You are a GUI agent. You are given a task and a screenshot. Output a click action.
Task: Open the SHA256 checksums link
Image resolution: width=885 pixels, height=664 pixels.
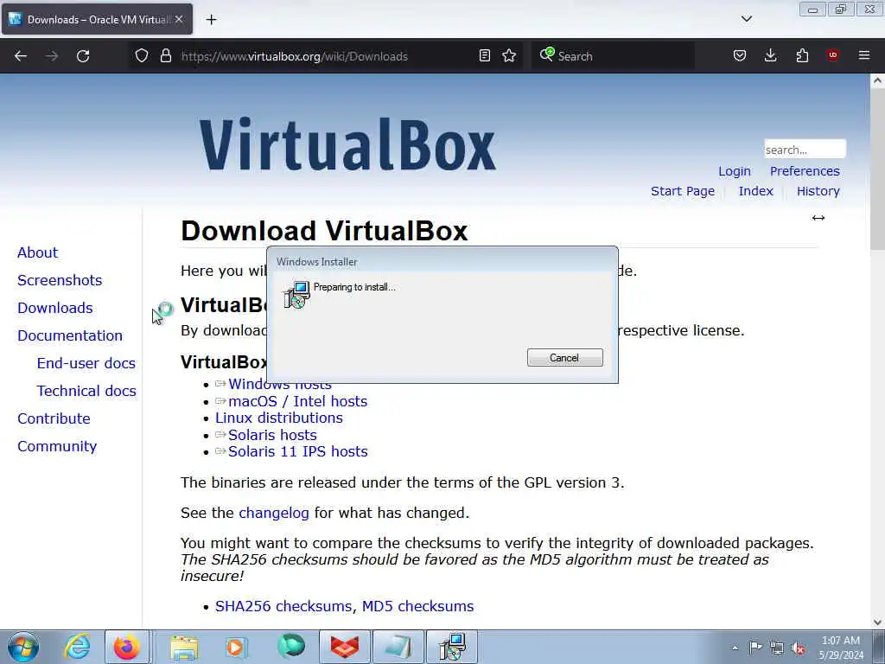pyautogui.click(x=283, y=606)
